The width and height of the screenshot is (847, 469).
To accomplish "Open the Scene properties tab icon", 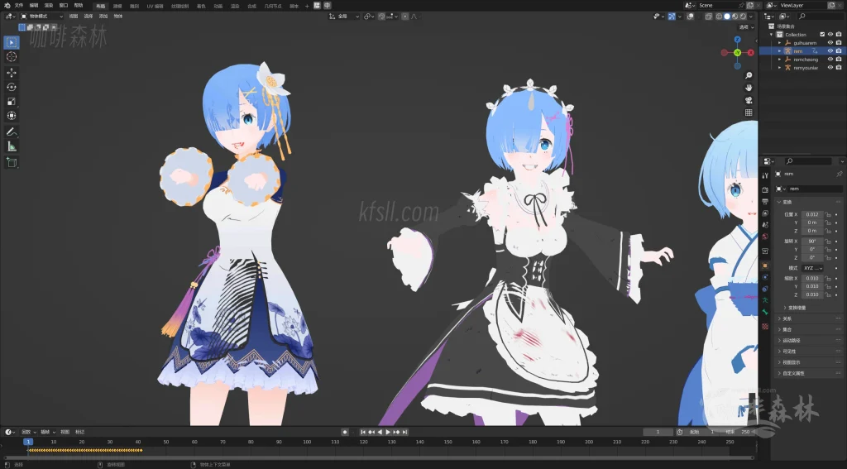I will click(x=765, y=225).
